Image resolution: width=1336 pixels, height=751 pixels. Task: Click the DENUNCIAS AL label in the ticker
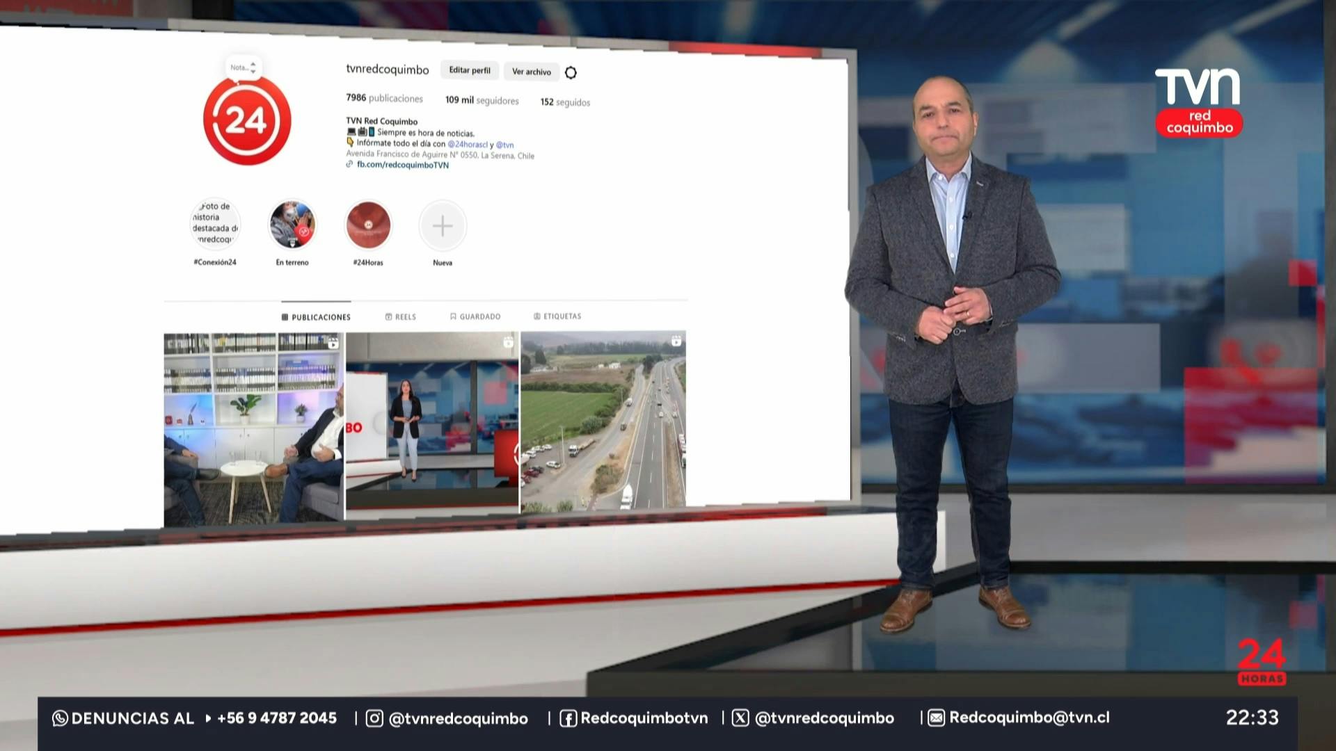click(133, 718)
